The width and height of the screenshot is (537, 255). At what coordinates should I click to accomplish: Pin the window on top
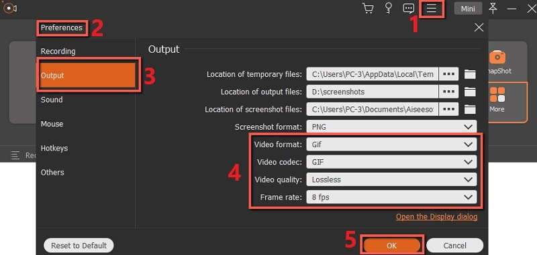click(x=493, y=8)
